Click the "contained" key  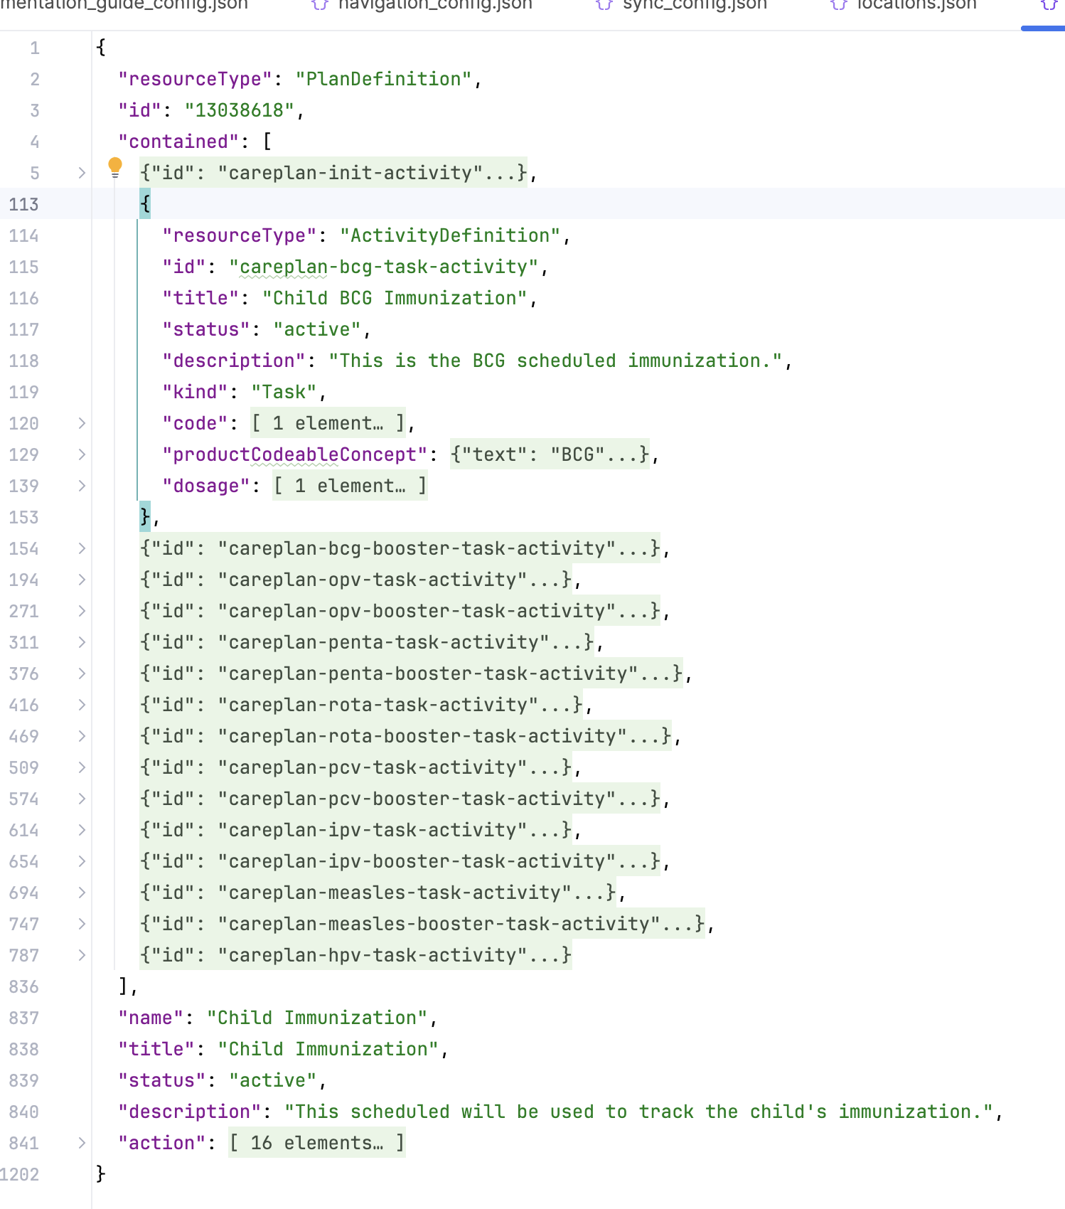click(x=178, y=142)
